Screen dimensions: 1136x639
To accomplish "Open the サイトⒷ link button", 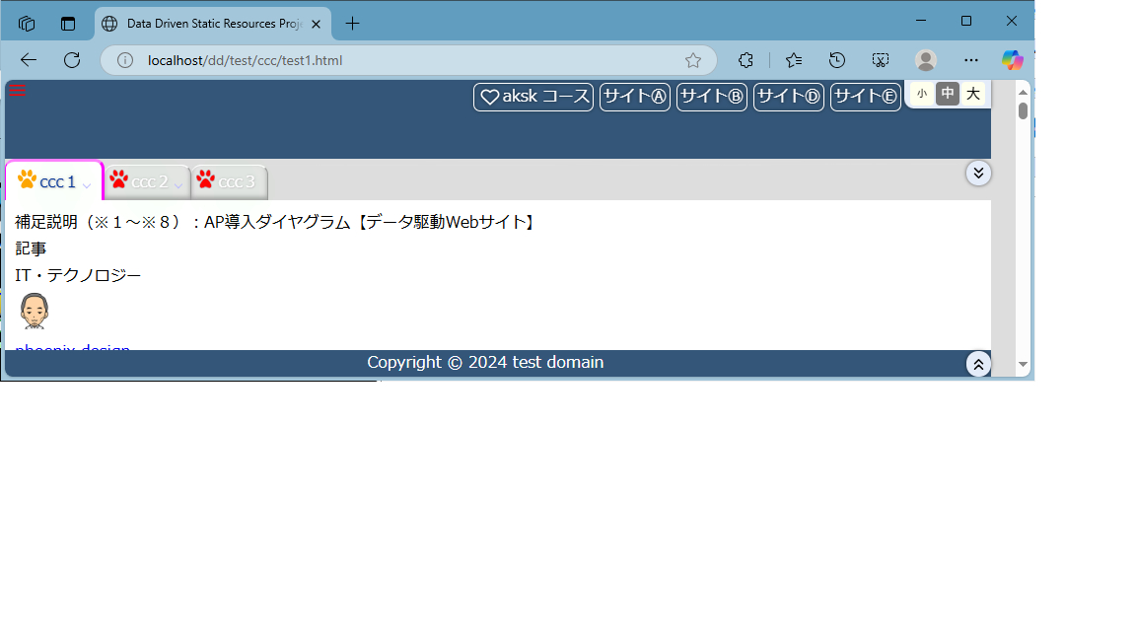I will click(712, 97).
